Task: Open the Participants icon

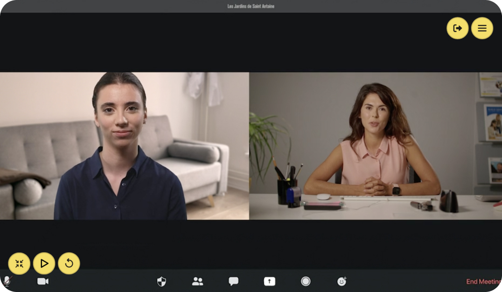Action: point(197,281)
